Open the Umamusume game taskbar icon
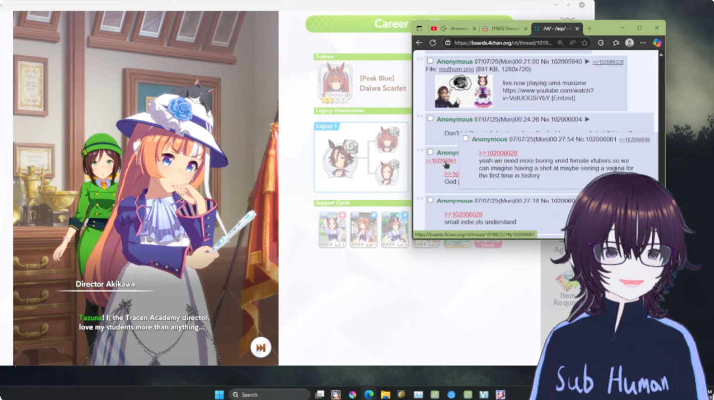The width and height of the screenshot is (714, 400). pos(500,394)
